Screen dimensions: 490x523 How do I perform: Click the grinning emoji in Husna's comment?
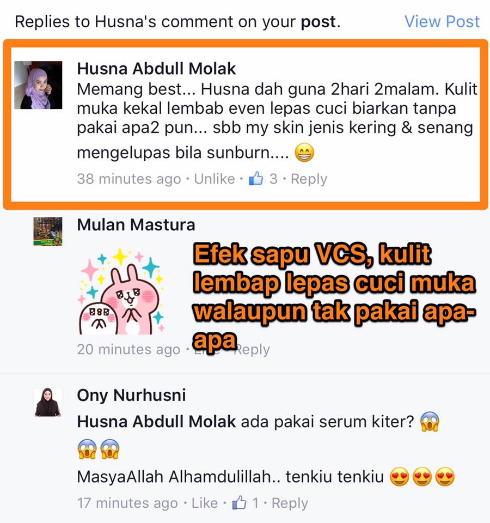(x=304, y=153)
